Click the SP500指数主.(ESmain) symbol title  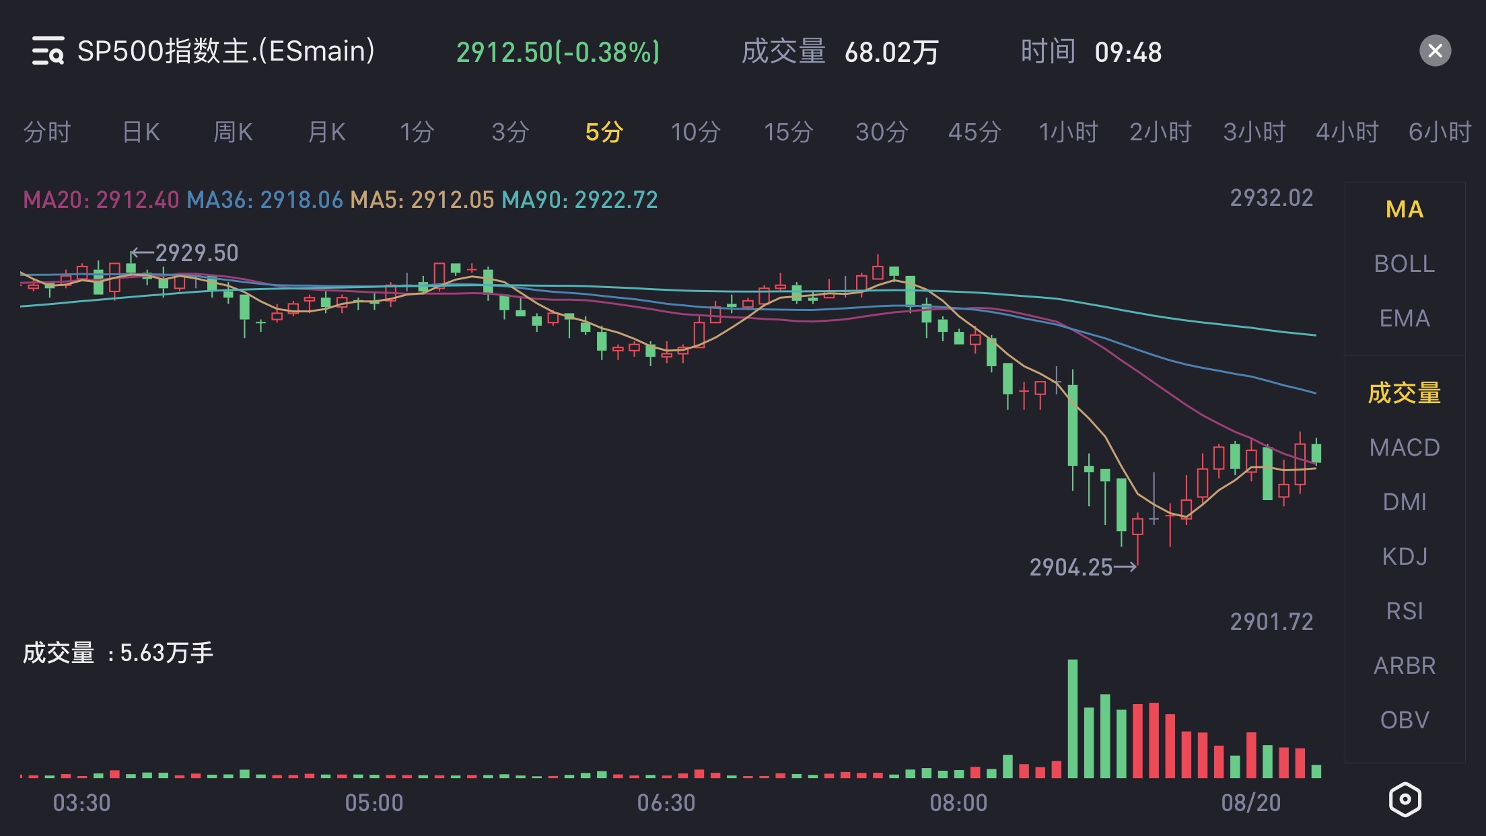point(226,51)
